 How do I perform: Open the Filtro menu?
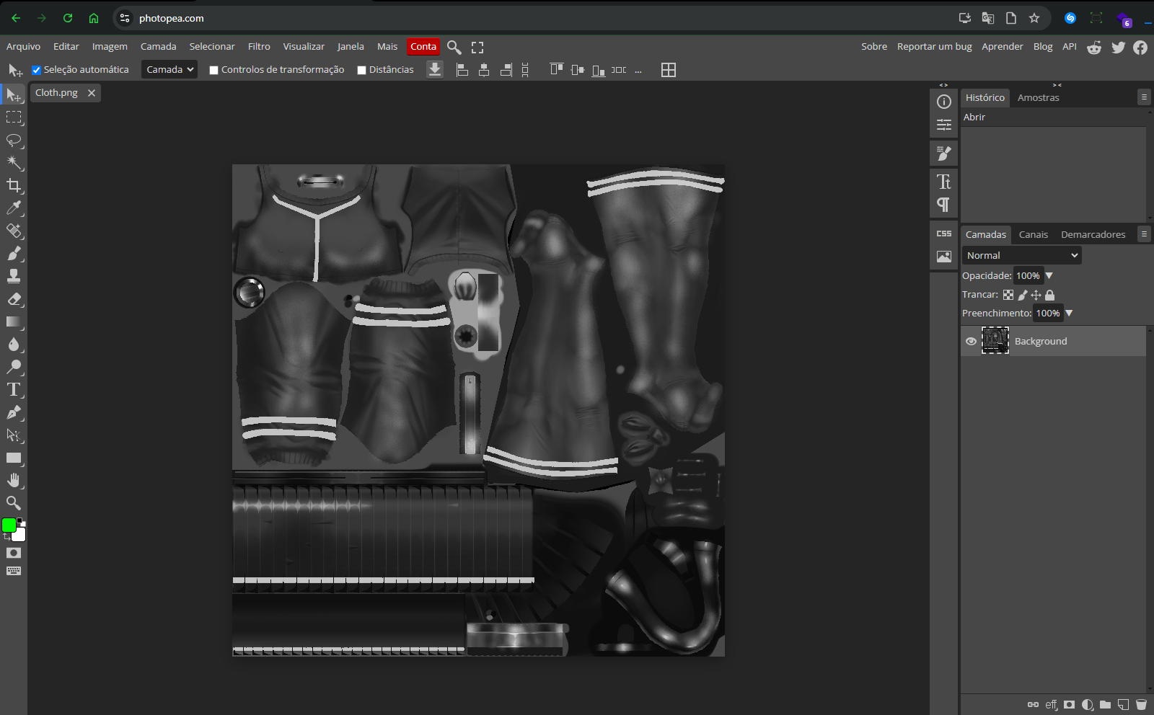click(x=259, y=47)
